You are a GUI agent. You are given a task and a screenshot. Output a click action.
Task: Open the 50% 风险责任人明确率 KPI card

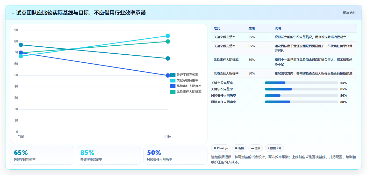[x=175, y=155]
